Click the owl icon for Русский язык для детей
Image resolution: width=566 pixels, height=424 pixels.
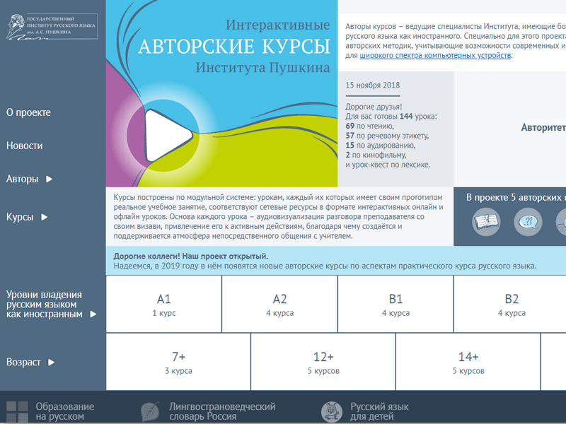331,412
